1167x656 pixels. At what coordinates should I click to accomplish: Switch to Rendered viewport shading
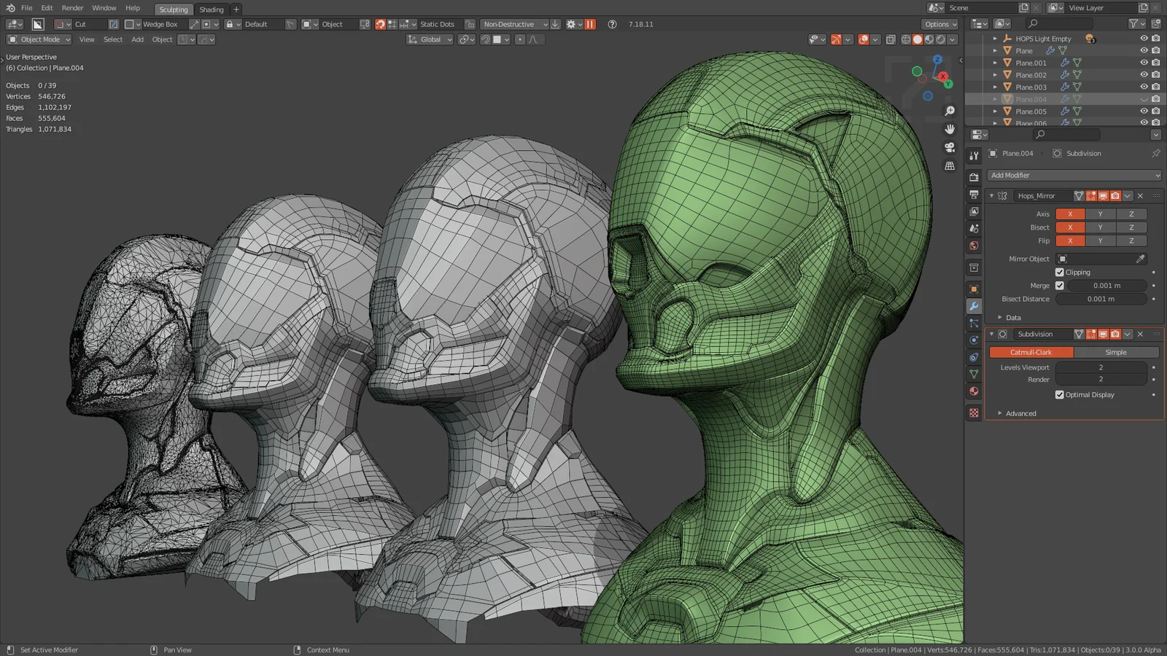939,39
